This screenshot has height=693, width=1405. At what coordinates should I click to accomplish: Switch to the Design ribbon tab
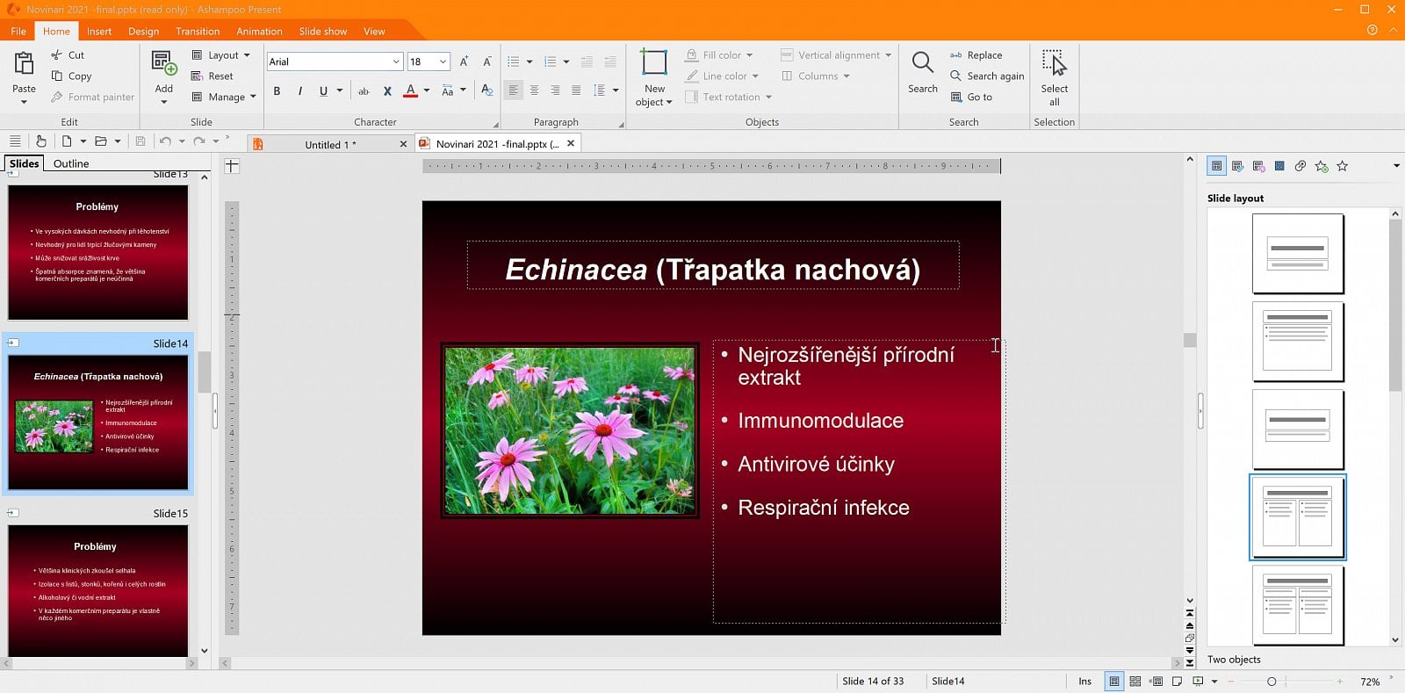[143, 31]
